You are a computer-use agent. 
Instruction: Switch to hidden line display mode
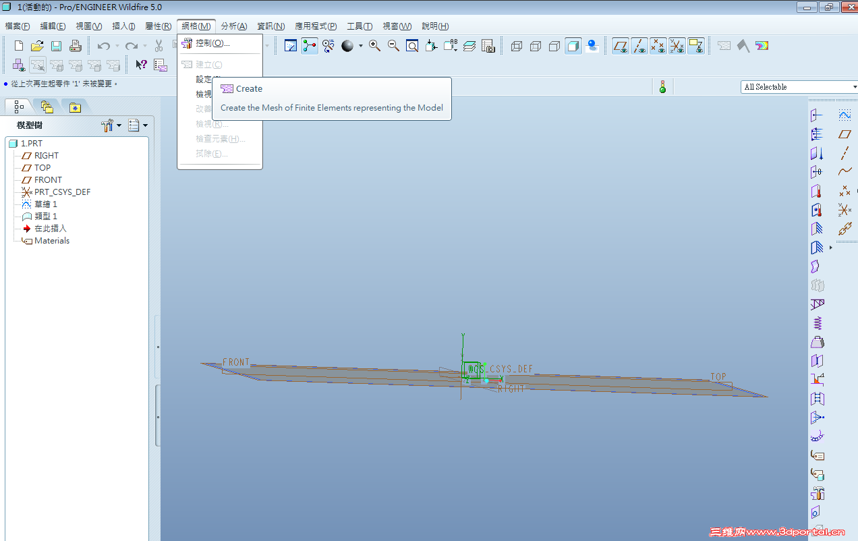click(x=536, y=46)
